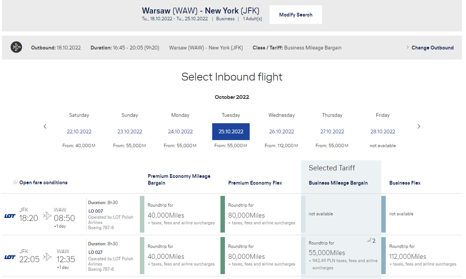Click the Modify Search button
The width and height of the screenshot is (466, 279).
tap(296, 15)
